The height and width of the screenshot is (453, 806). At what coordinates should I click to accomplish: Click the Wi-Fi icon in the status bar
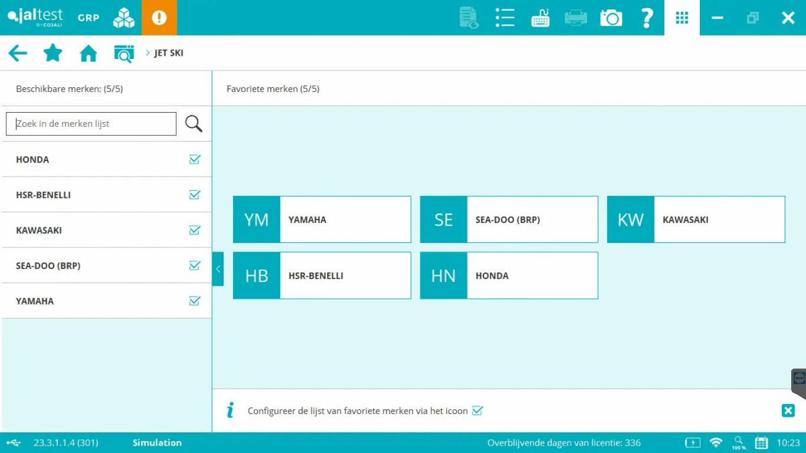(x=716, y=443)
